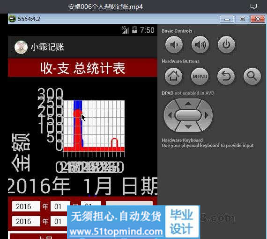267x239 pixels.
Task: Tap the Back arrow hardware button
Action: [226, 76]
